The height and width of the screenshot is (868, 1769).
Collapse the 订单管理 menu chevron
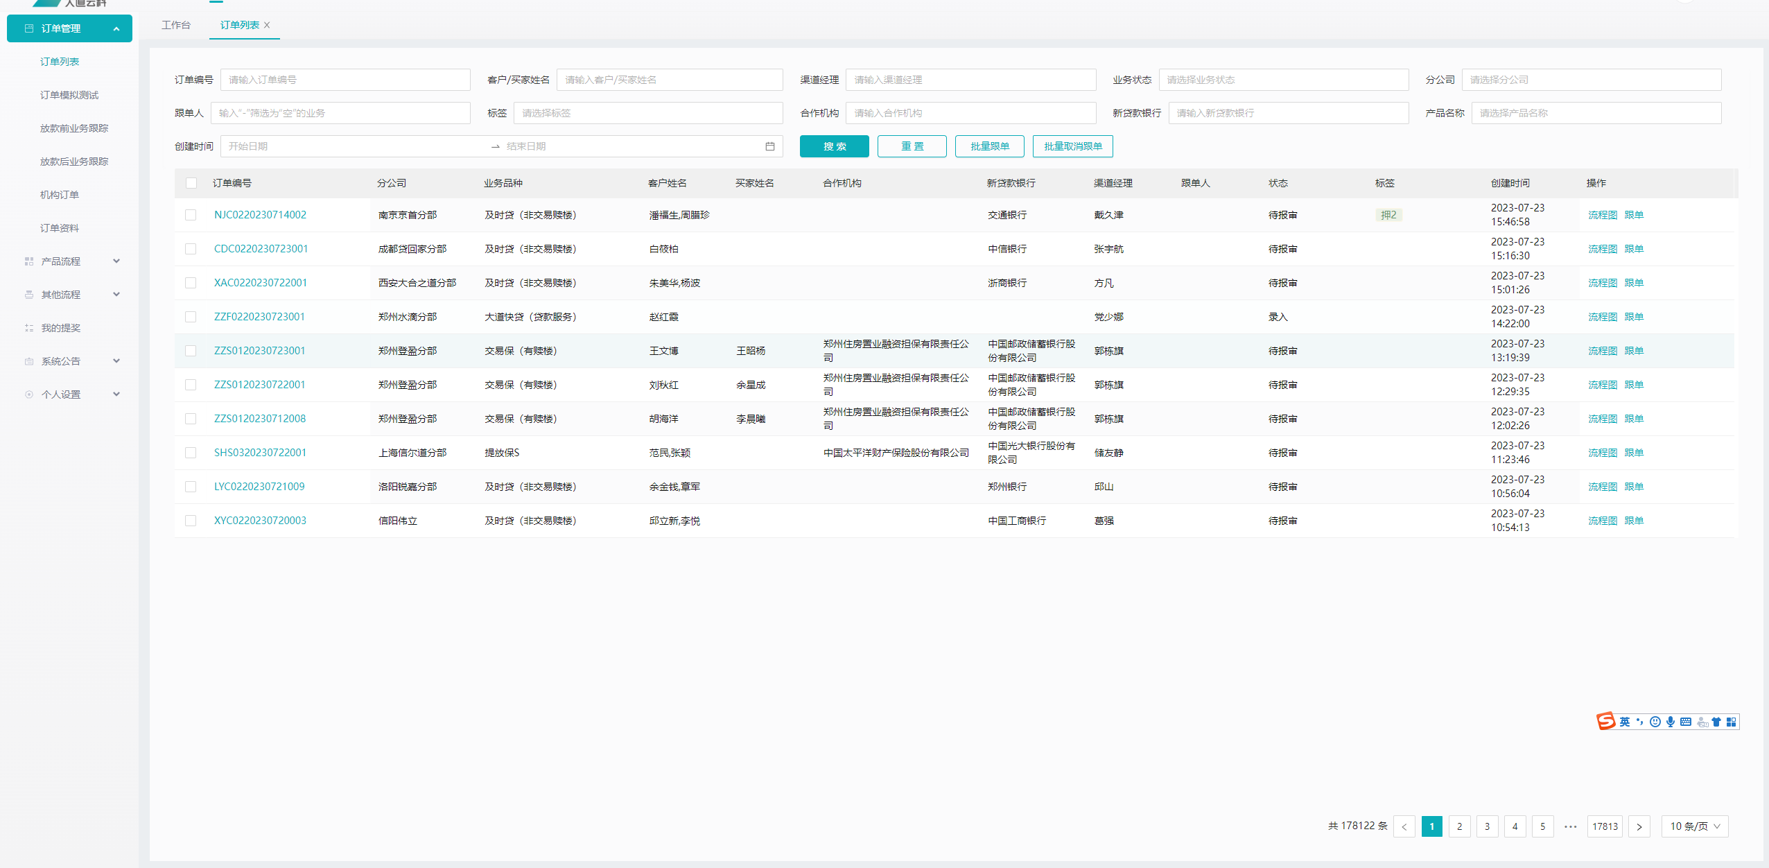(x=116, y=28)
